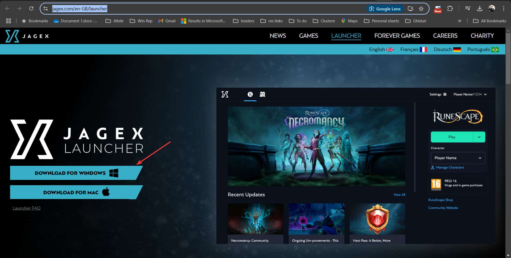Click the address bar URL field

pos(208,9)
